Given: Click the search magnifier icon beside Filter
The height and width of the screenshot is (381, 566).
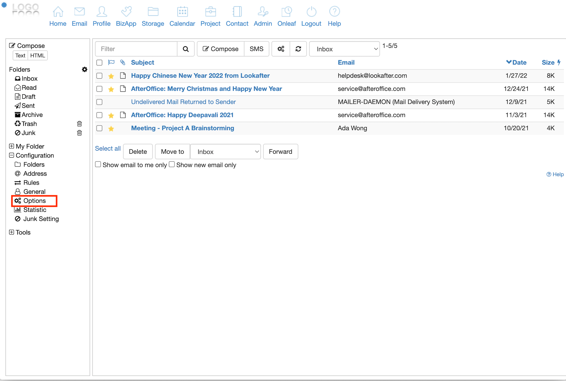Looking at the screenshot, I should pos(186,49).
